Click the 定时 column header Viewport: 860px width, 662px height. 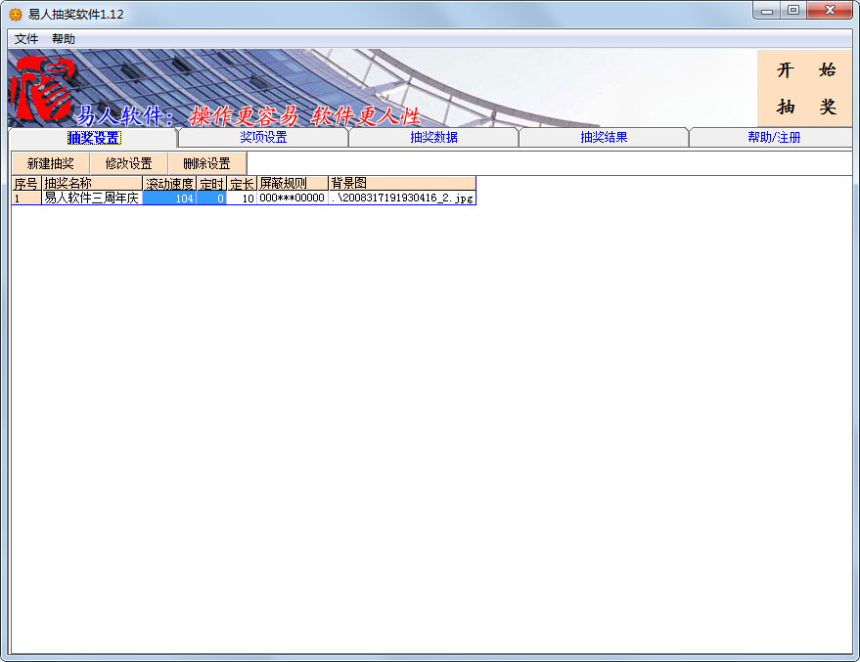click(x=211, y=183)
